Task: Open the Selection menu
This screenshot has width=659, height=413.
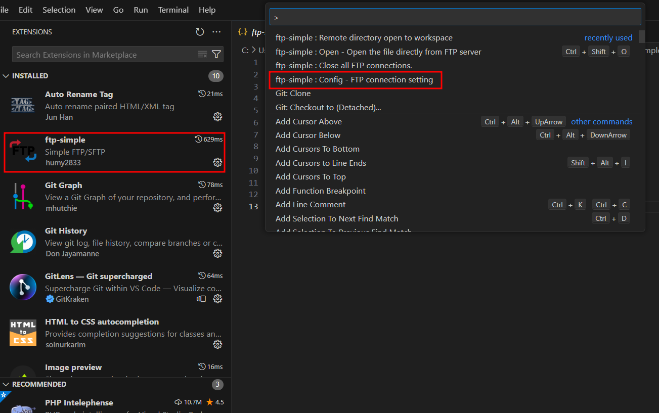Action: coord(59,10)
